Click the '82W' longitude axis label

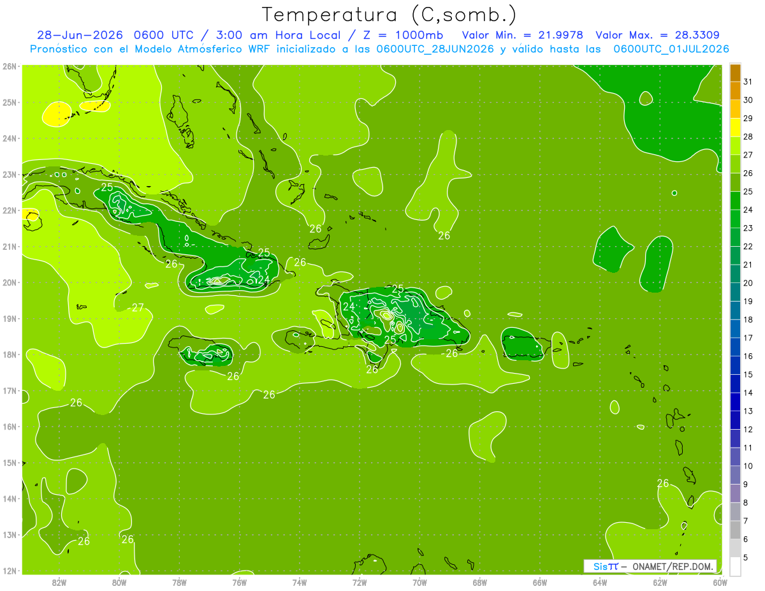pos(59,582)
